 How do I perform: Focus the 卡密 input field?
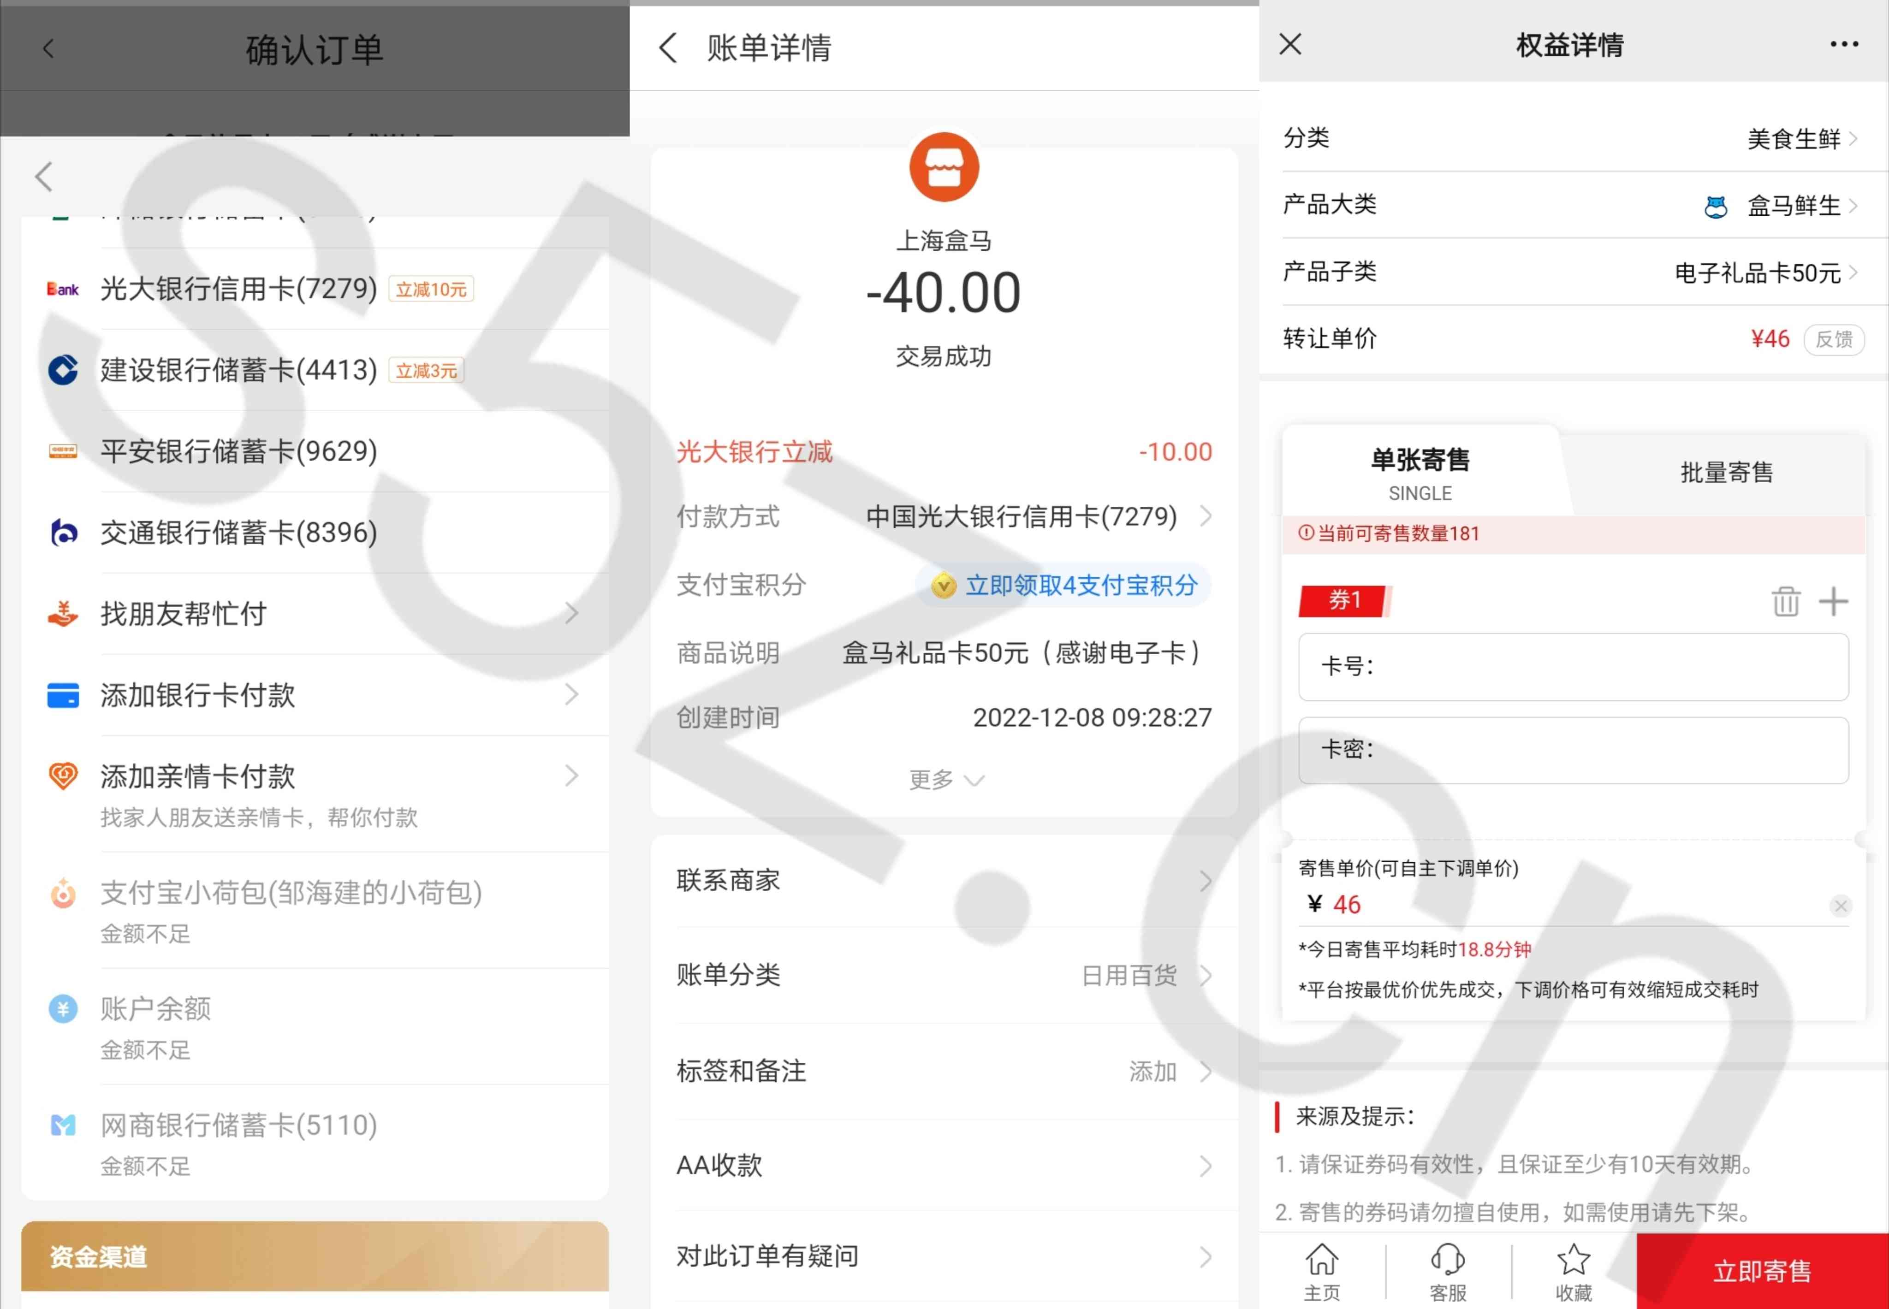coord(1573,751)
